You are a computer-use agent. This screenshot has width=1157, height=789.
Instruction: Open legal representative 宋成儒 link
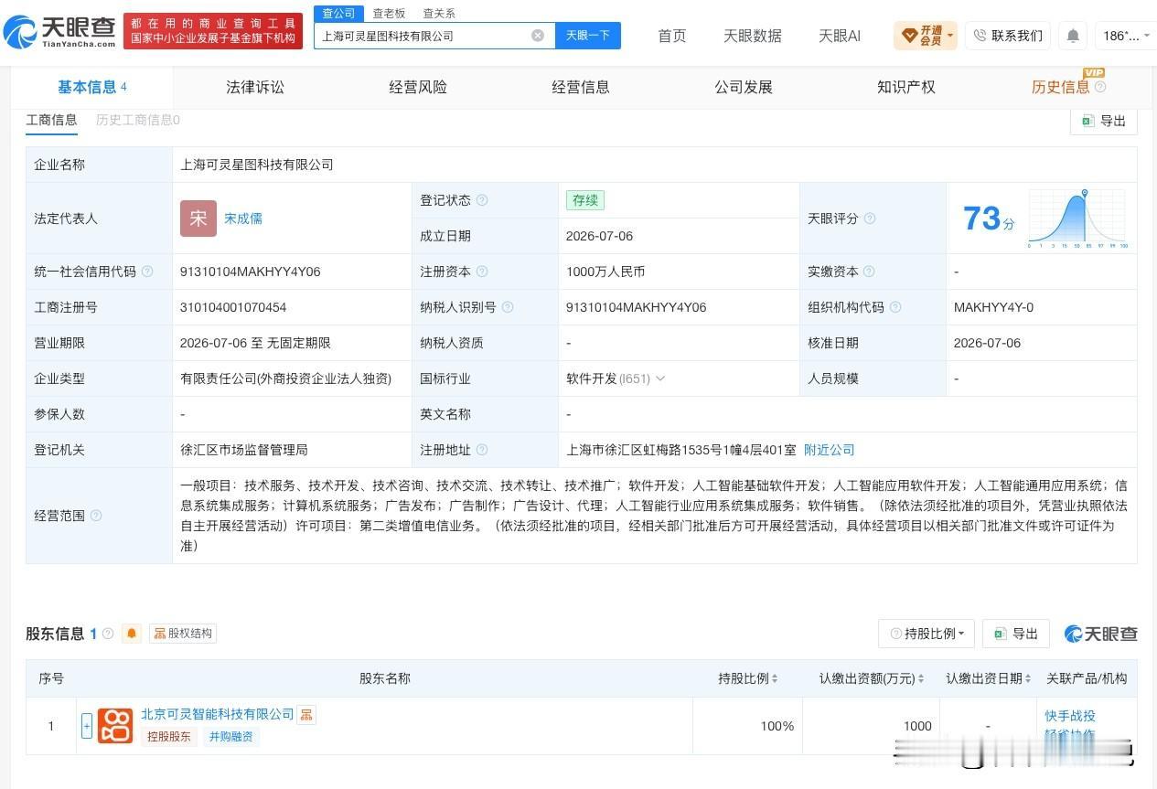243,219
